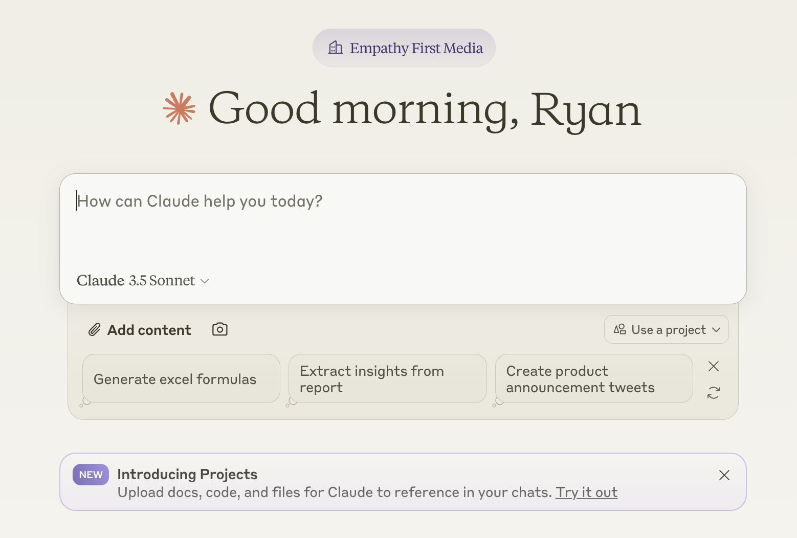The width and height of the screenshot is (797, 538).
Task: Open the Try it out link for Projects
Action: tap(586, 492)
